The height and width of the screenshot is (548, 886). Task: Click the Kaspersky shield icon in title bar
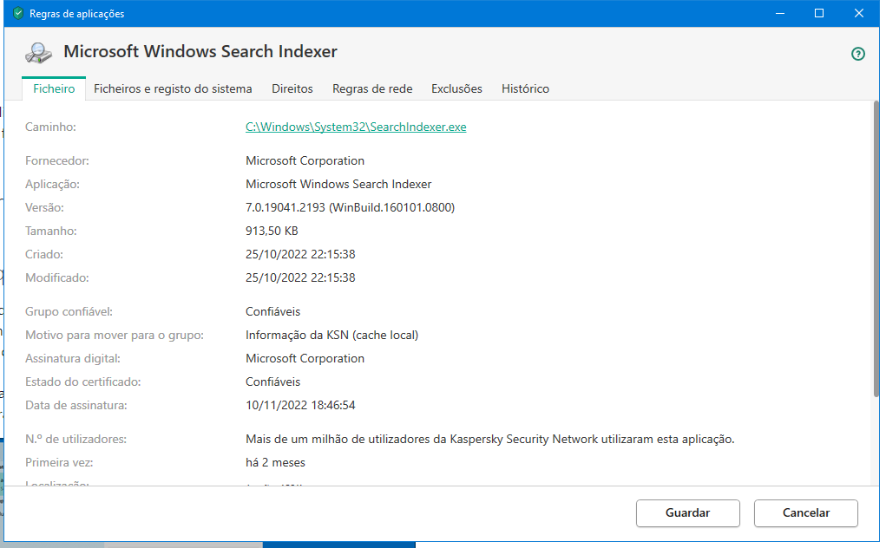pyautogui.click(x=17, y=14)
